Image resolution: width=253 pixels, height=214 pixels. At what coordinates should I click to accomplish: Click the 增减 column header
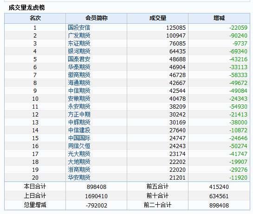pos(219,18)
